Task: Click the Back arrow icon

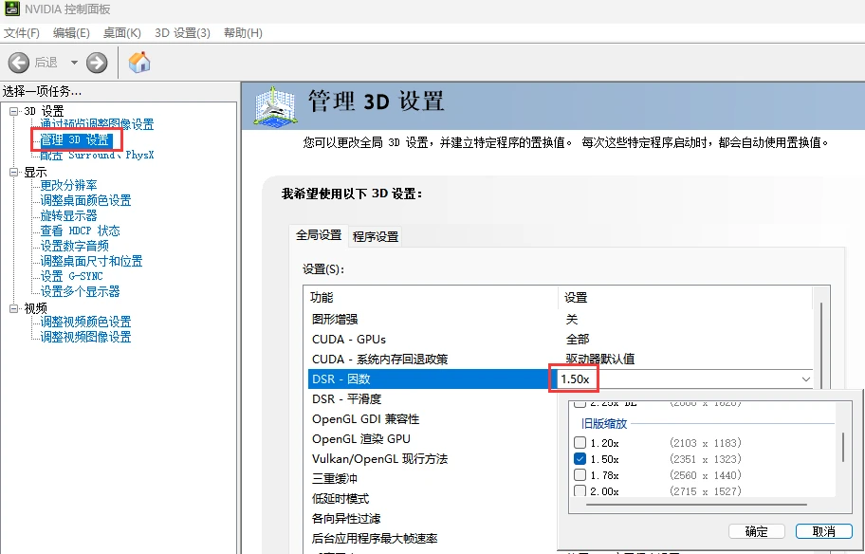Action: [19, 63]
